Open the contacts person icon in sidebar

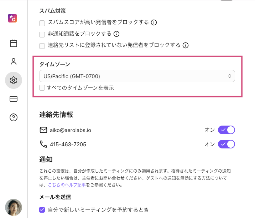[14, 62]
